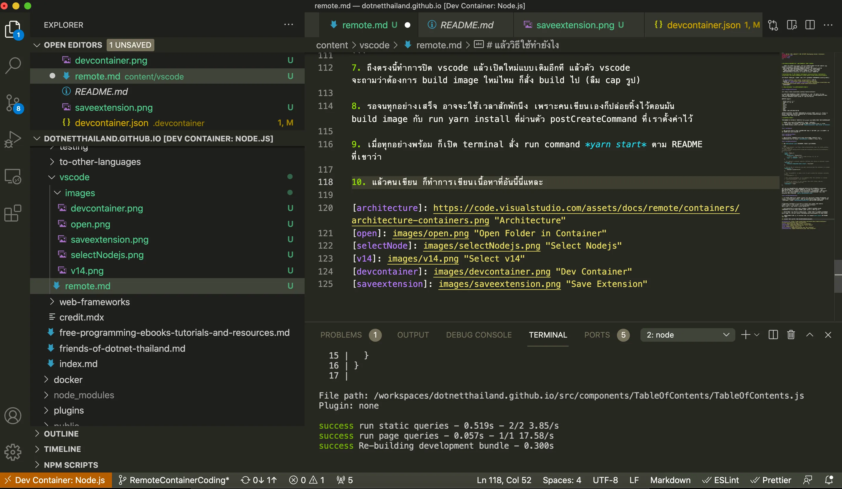The width and height of the screenshot is (842, 489).
Task: Open the Run and Debug view
Action: [x=13, y=139]
